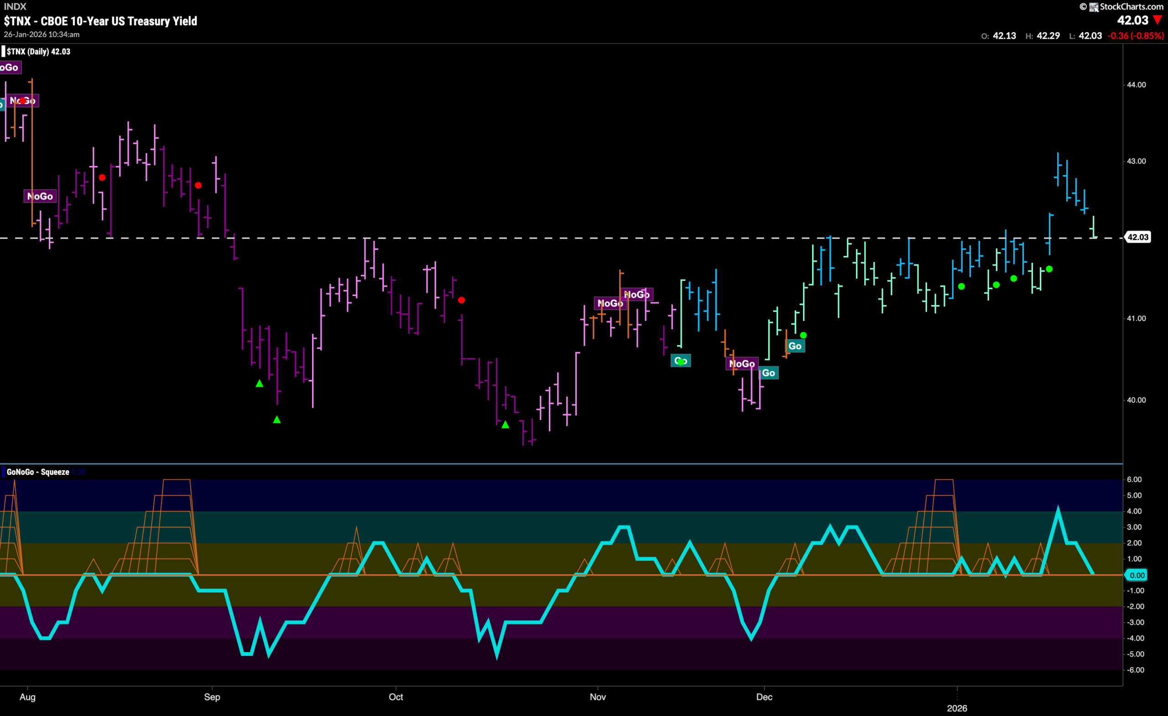Click the $TNX (Daily) 42.03 legend label
Screen dimensions: 1168x716
coord(38,52)
